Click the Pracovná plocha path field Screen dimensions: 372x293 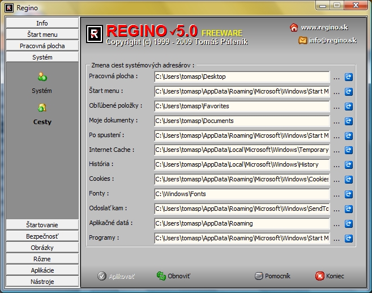[242, 77]
